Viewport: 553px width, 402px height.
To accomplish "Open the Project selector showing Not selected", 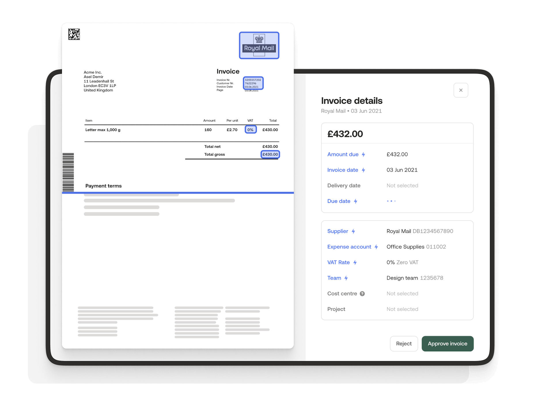I will click(402, 309).
